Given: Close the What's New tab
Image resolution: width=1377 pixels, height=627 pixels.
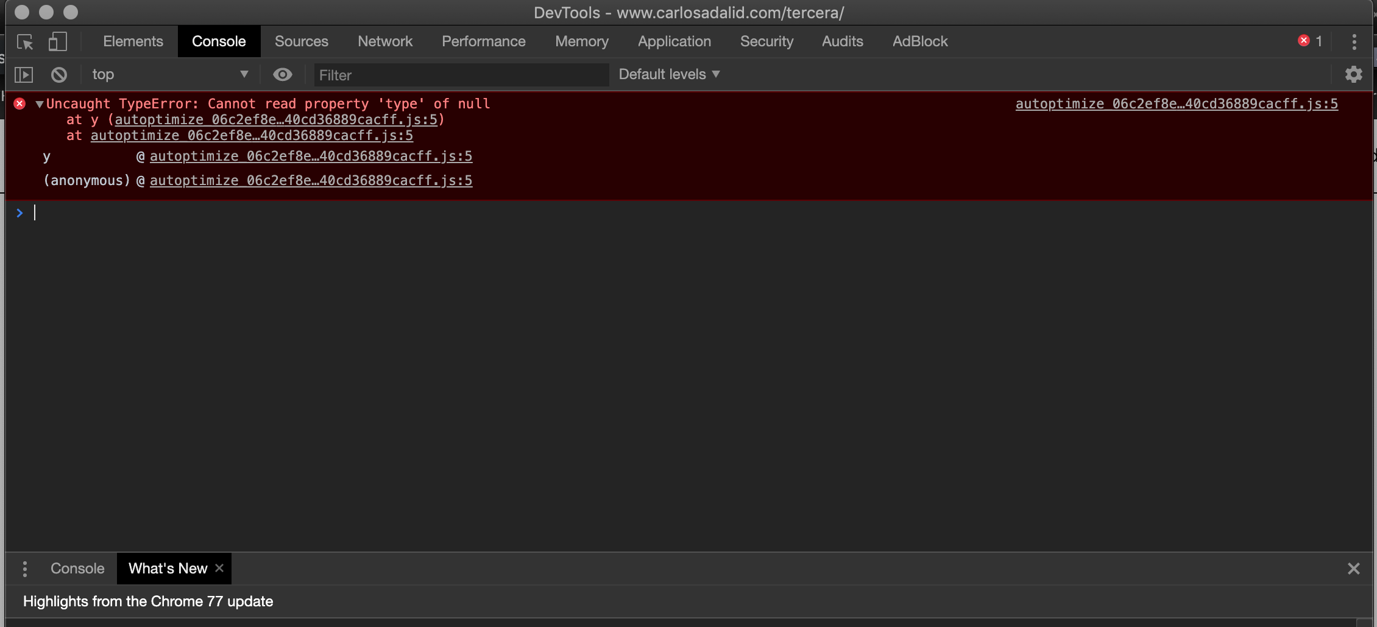Looking at the screenshot, I should (x=219, y=568).
